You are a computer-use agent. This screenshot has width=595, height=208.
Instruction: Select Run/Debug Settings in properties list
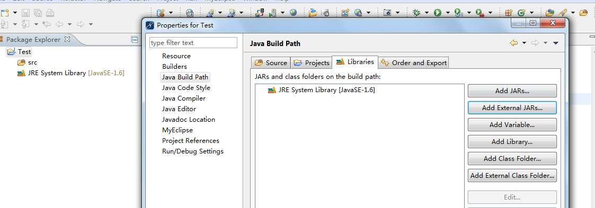[192, 151]
